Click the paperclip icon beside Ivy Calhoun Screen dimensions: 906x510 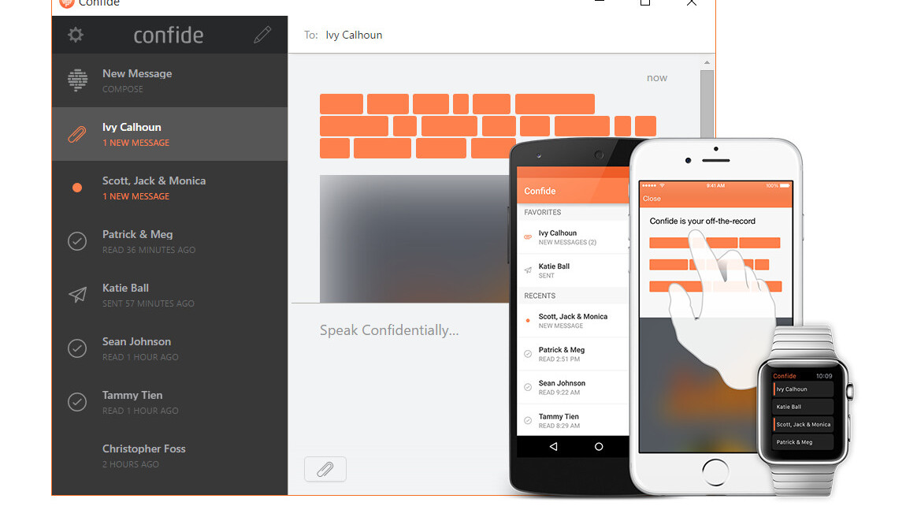coord(76,134)
